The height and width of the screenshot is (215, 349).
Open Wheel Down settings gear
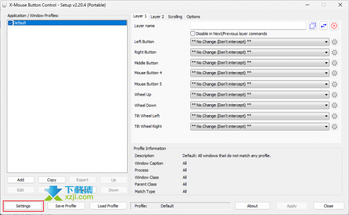point(334,105)
